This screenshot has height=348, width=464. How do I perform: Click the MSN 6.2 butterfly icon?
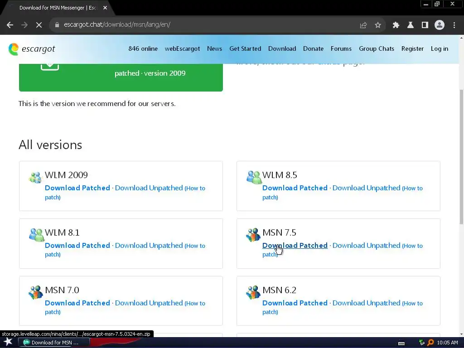pyautogui.click(x=253, y=292)
